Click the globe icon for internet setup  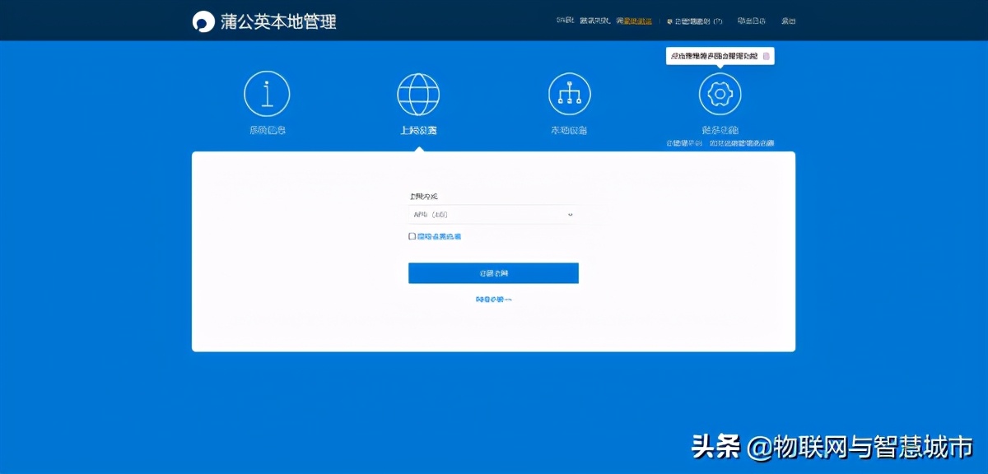tap(418, 92)
